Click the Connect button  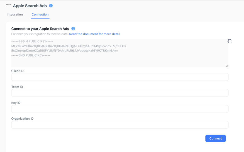(x=216, y=138)
